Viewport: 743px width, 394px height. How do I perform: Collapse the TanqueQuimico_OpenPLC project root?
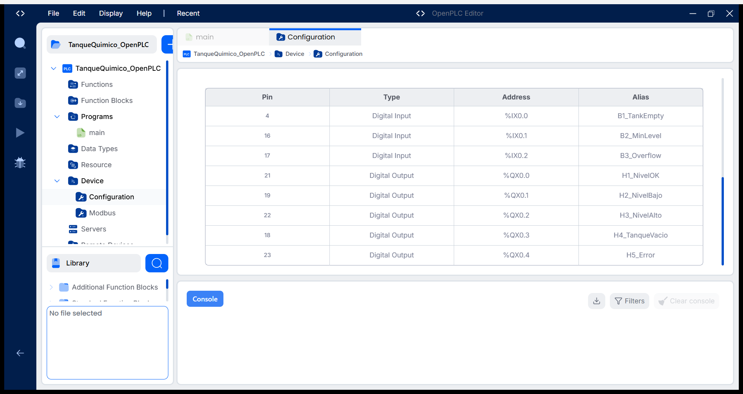[x=54, y=68]
